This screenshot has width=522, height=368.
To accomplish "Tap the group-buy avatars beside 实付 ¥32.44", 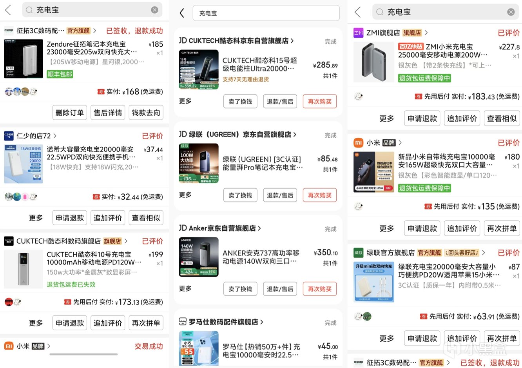I will click(21, 197).
